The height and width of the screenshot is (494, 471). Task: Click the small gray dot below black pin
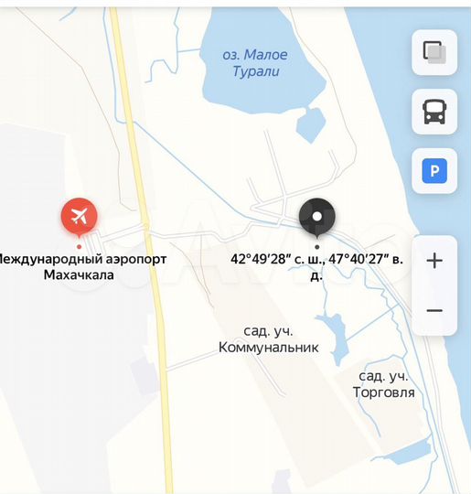[317, 247]
